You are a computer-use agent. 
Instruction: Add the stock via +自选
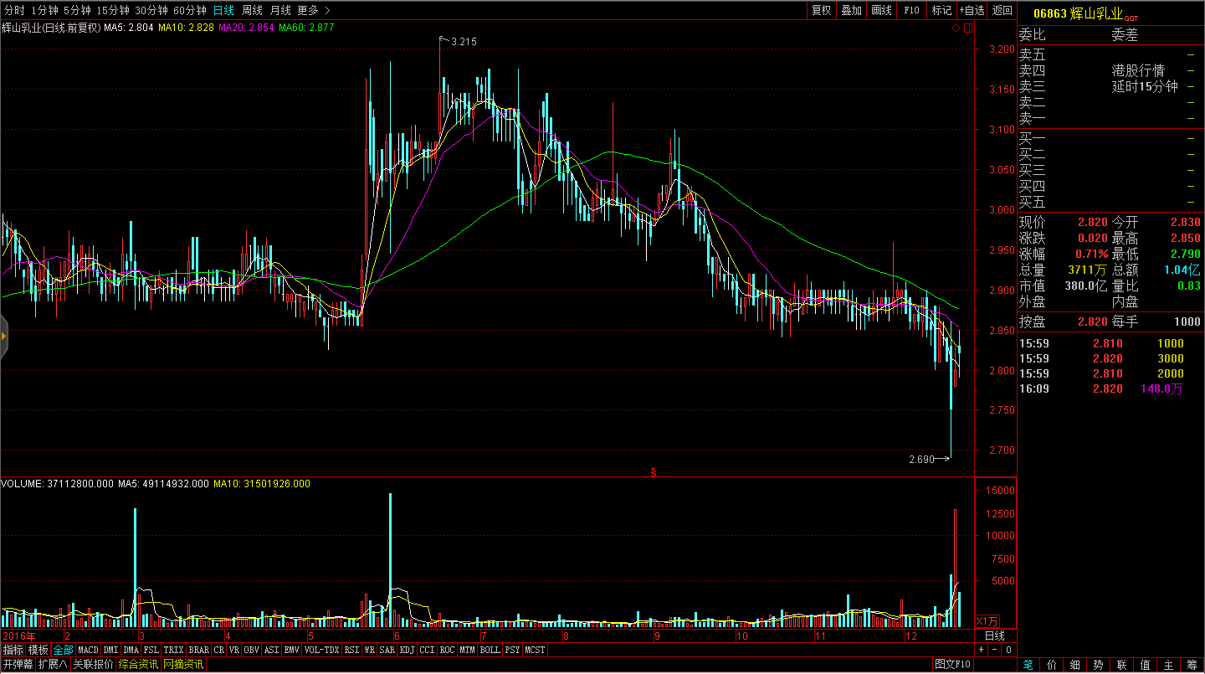(972, 10)
